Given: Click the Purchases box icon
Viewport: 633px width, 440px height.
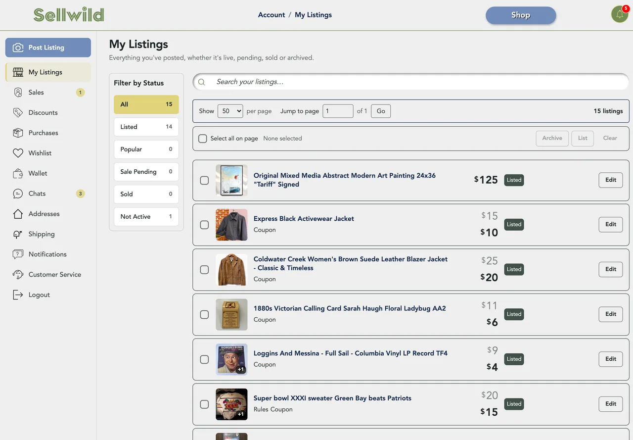Looking at the screenshot, I should [x=18, y=133].
